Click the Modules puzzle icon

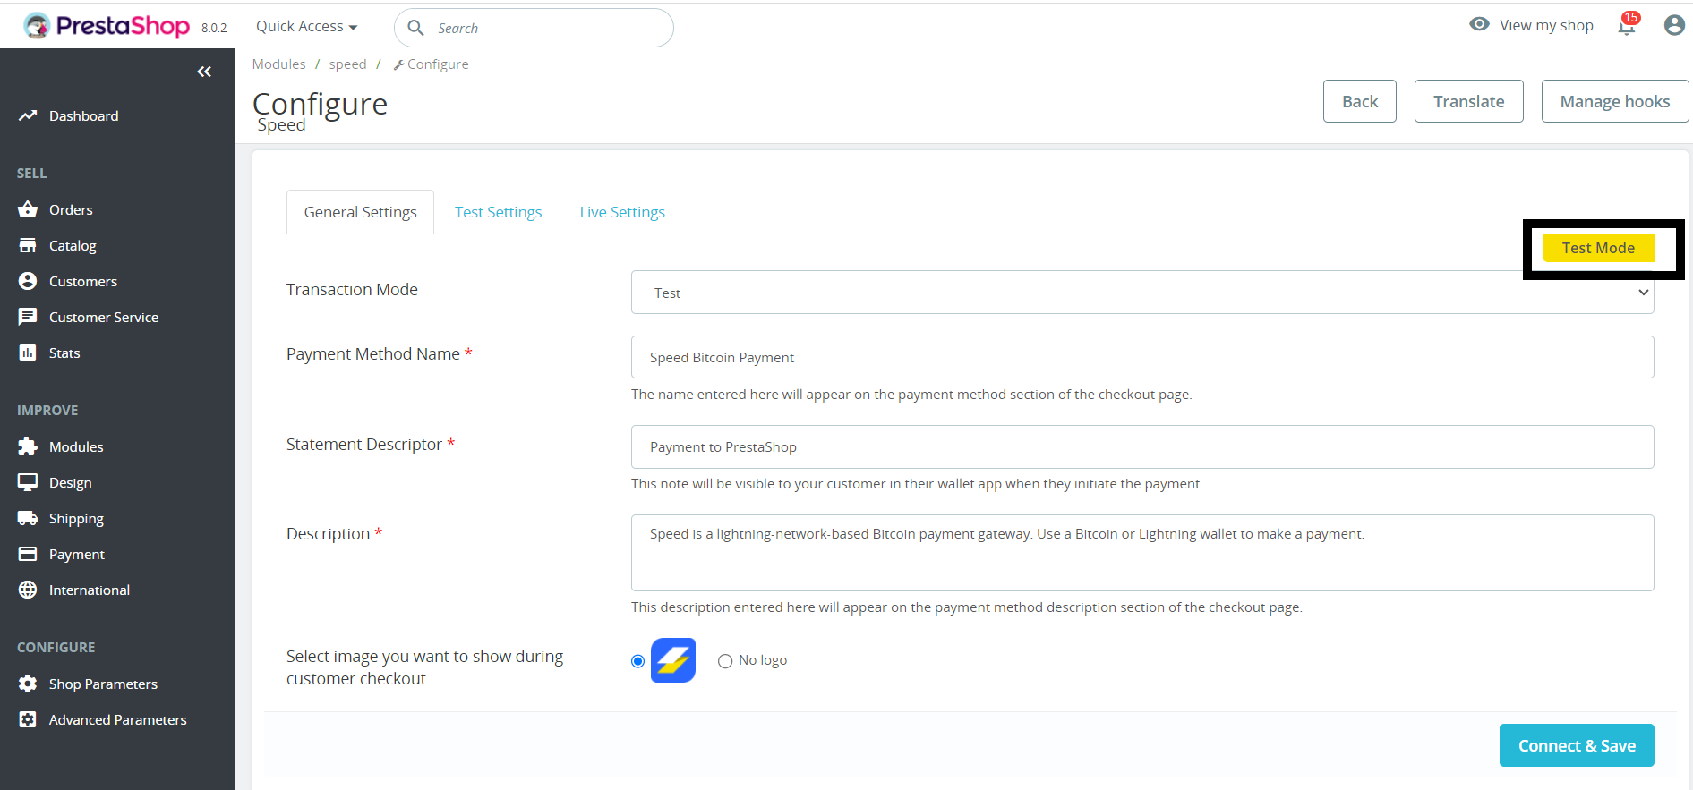coord(28,446)
